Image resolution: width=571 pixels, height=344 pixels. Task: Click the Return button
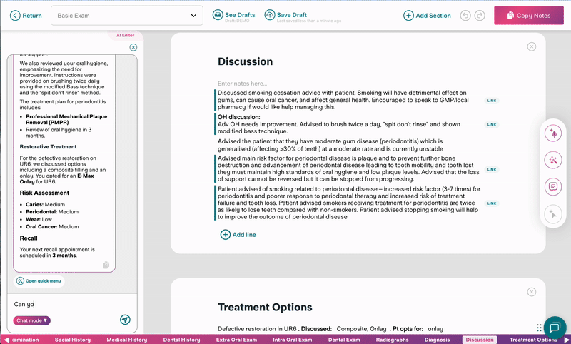[x=26, y=15]
